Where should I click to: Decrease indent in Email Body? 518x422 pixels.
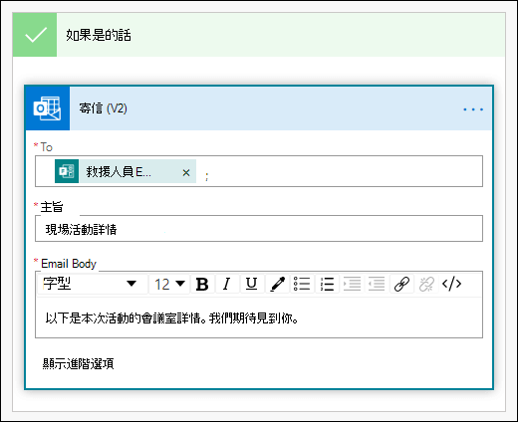pos(377,284)
